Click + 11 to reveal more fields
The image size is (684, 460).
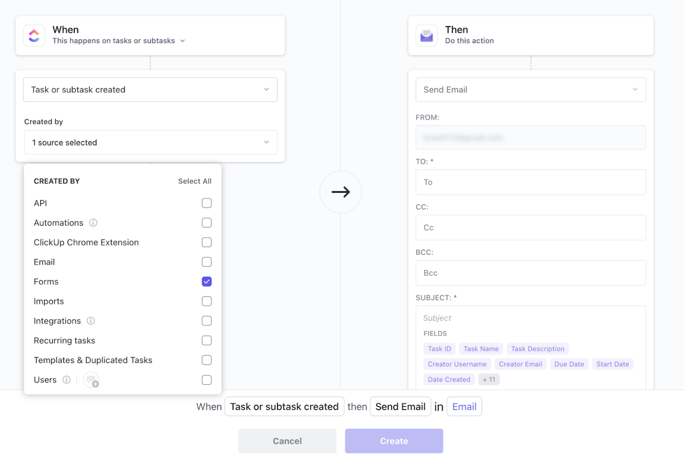(x=489, y=379)
